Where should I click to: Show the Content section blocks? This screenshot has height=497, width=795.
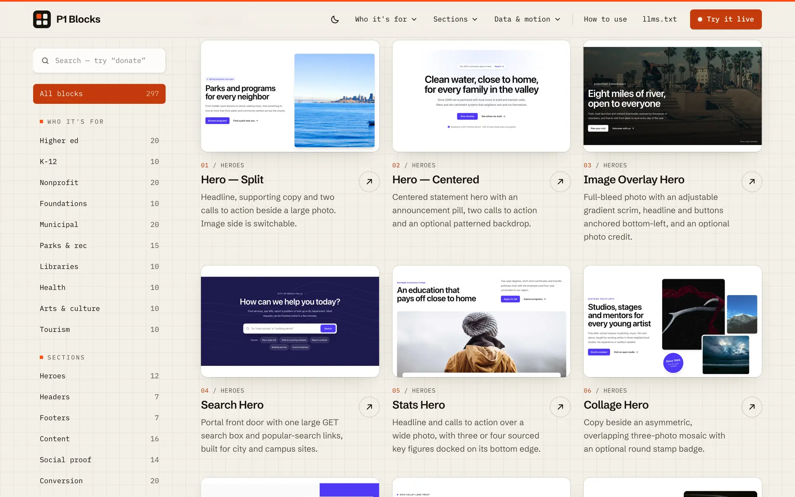click(x=99, y=439)
